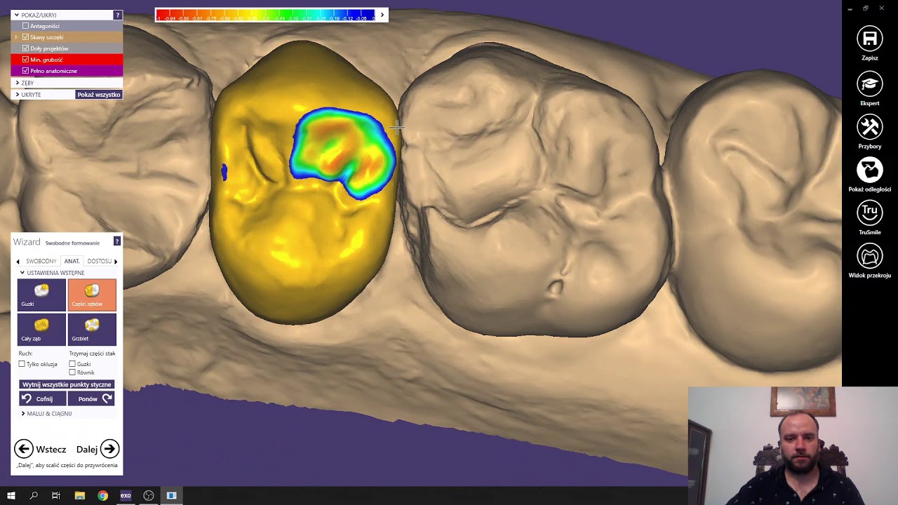Click the Zapisz save icon
898x505 pixels.
pyautogui.click(x=869, y=39)
